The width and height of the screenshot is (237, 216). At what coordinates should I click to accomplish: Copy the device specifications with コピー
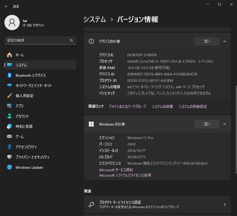(207, 41)
